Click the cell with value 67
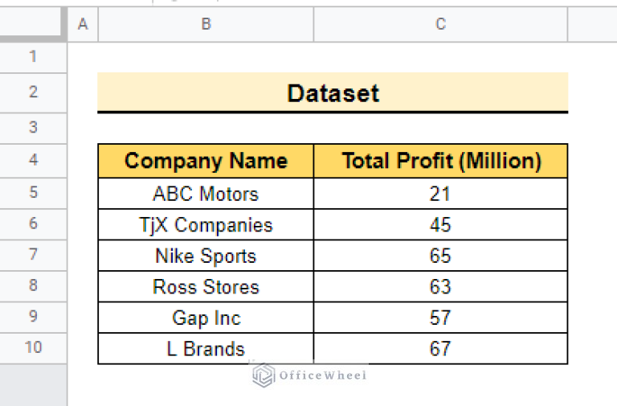The image size is (617, 406). [440, 349]
